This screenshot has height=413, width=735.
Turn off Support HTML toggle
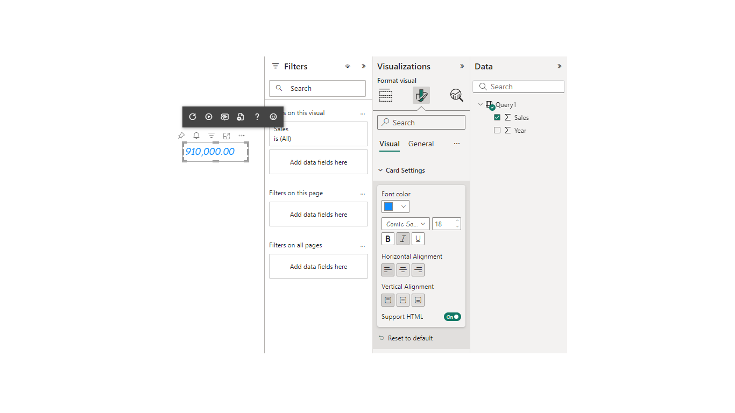(453, 317)
